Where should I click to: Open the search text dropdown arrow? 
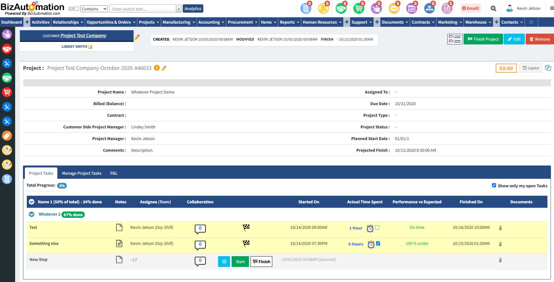(179, 9)
